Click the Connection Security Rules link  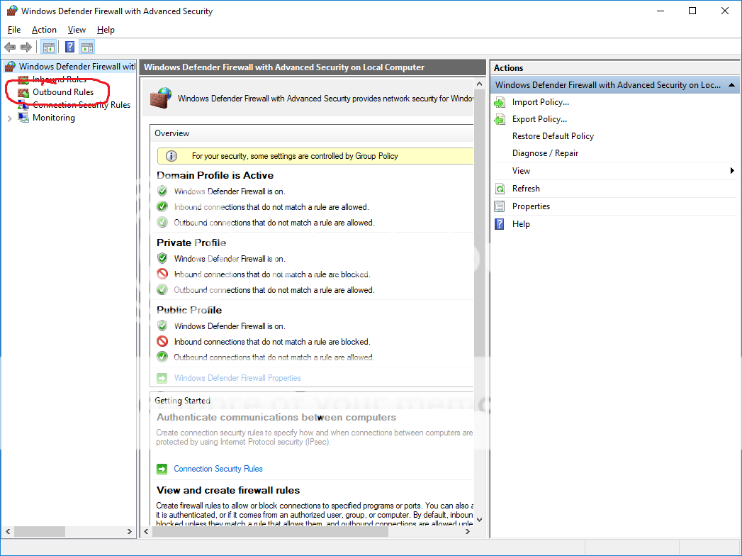pyautogui.click(x=218, y=469)
